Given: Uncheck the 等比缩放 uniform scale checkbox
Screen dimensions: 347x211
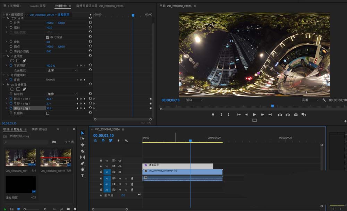Looking at the screenshot, I should (48, 37).
